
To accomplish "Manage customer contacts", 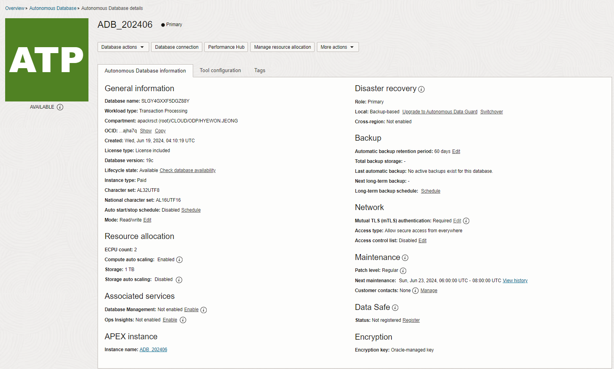I will [x=429, y=291].
